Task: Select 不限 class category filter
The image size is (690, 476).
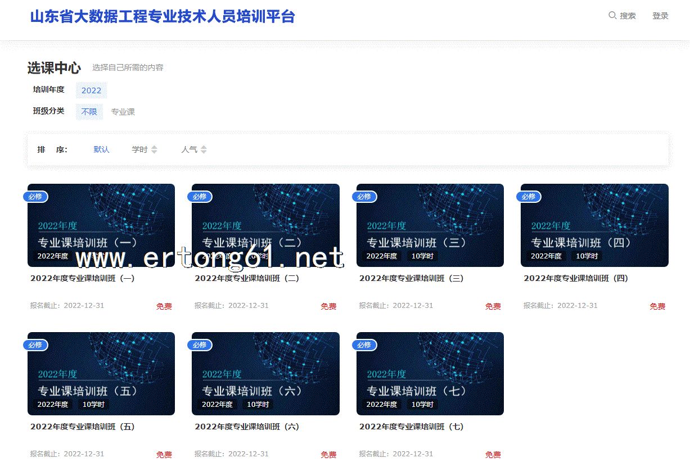Action: 89,112
